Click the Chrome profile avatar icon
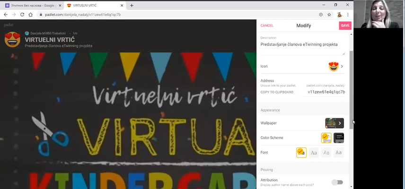Screen dimensions: 405x189 pyautogui.click(x=339, y=15)
